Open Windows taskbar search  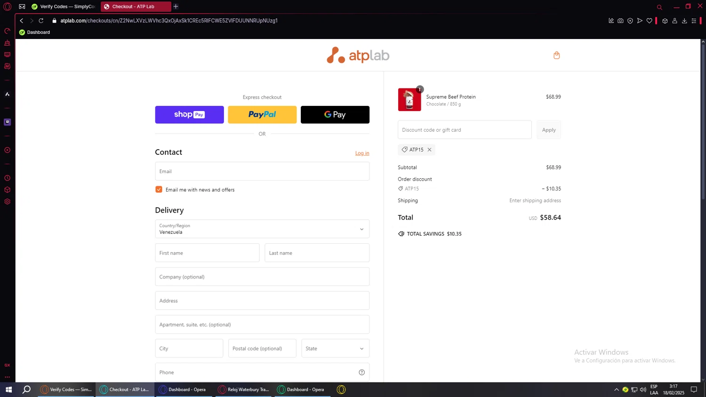(26, 389)
